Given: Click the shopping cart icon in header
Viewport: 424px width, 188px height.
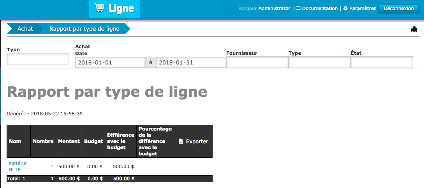Looking at the screenshot, I should [x=99, y=8].
